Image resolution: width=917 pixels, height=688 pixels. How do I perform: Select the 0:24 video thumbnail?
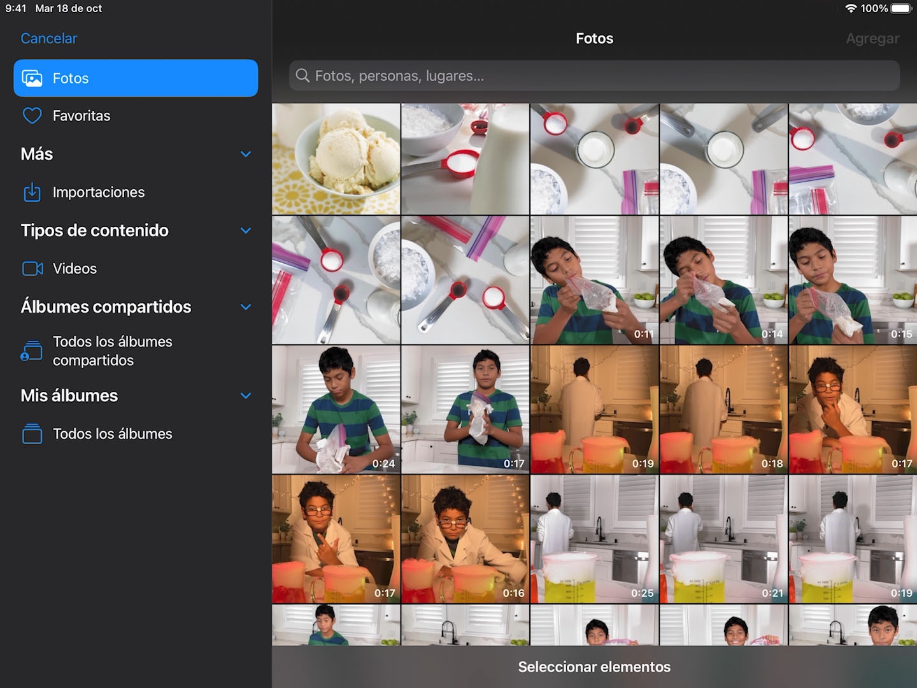tap(336, 410)
